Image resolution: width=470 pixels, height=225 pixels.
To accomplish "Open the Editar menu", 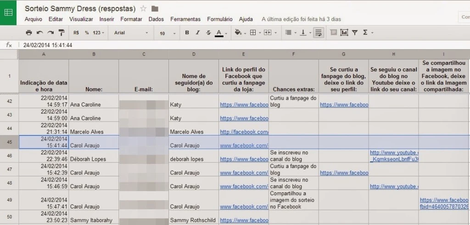I will coord(56,19).
